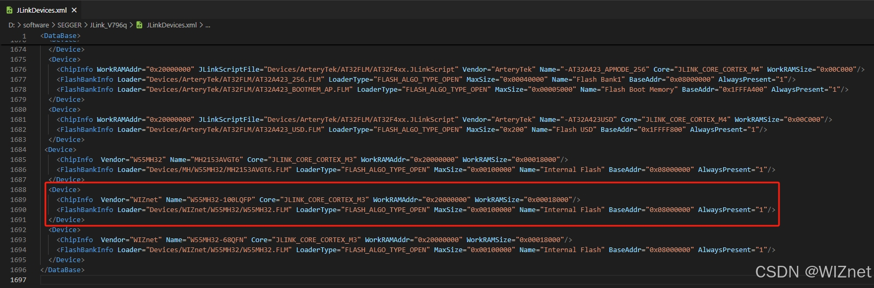Expand the breadcrumb ellipsis symbol path
The image size is (874, 288).
207,25
